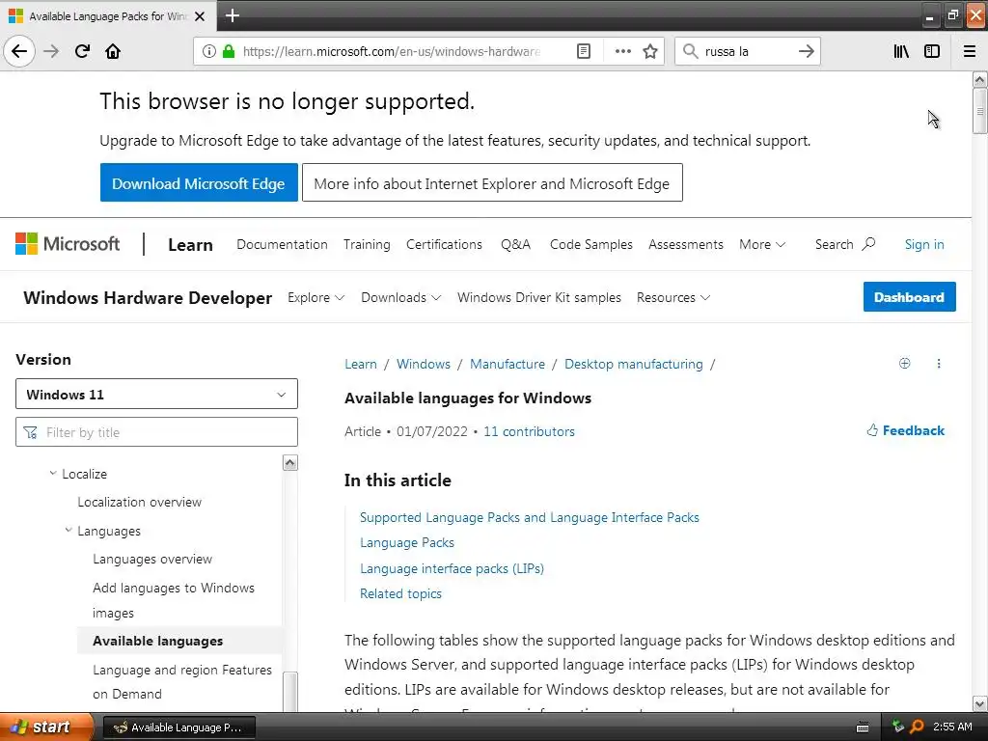
Task: Click sidebar tree scroll-up arrow
Action: click(x=289, y=462)
